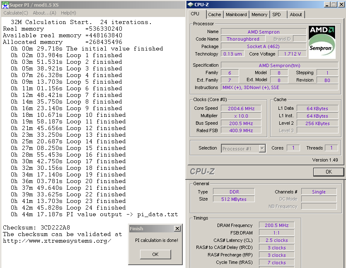346x268 pixels.
Task: Click the Name field showing AMD Sempron
Action: (264, 32)
